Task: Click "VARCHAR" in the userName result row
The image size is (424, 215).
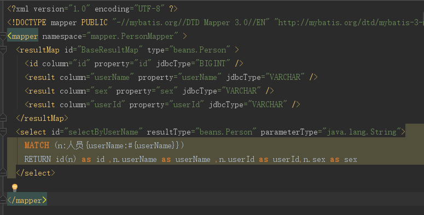Action: point(285,77)
